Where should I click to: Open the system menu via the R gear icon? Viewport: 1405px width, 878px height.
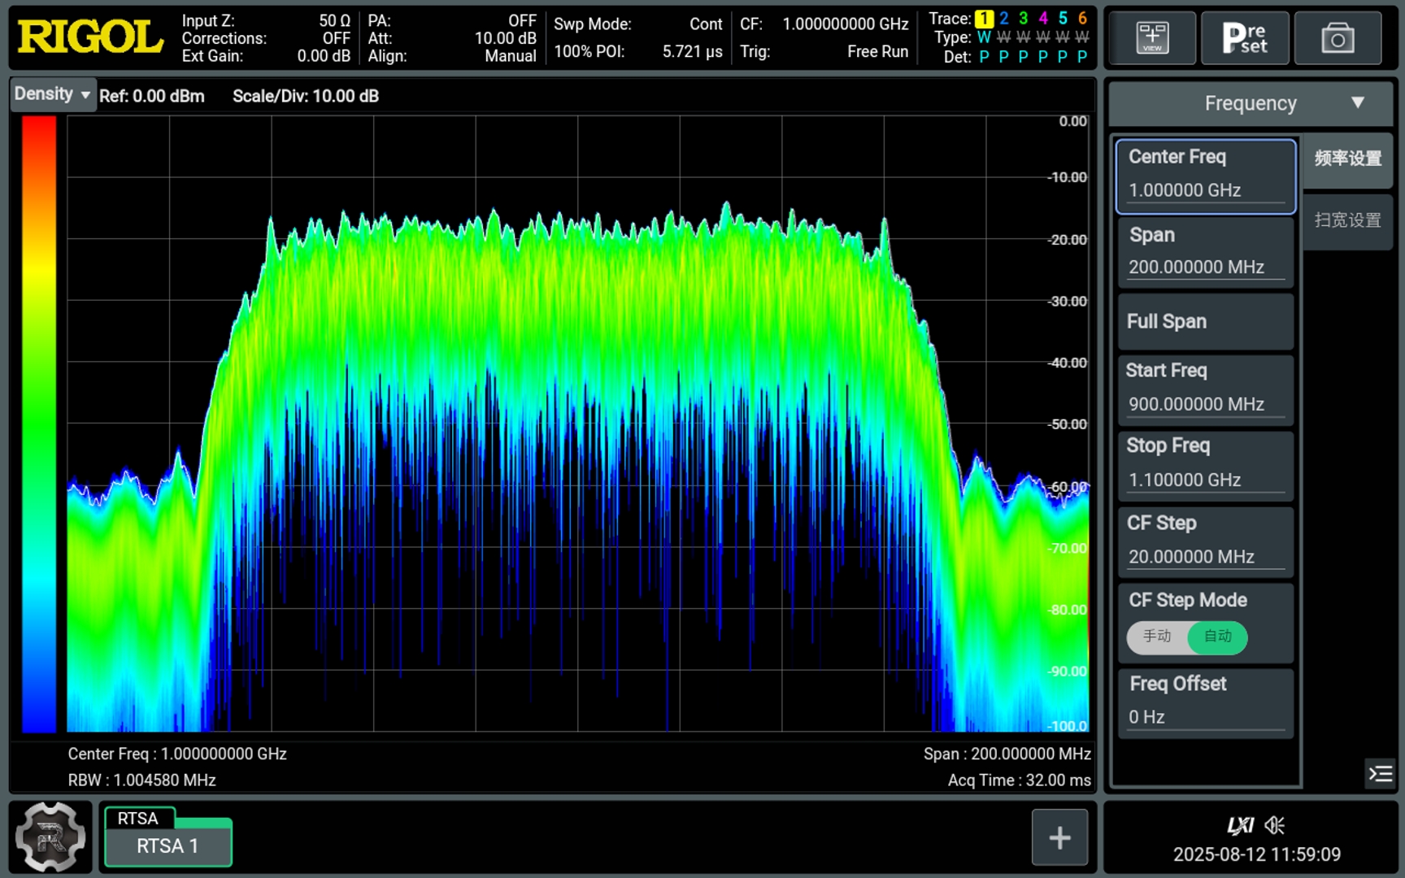(50, 836)
